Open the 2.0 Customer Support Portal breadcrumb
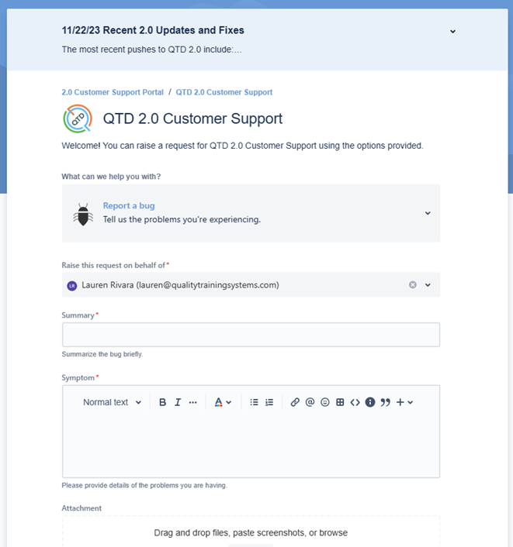The height and width of the screenshot is (547, 513). (x=113, y=92)
